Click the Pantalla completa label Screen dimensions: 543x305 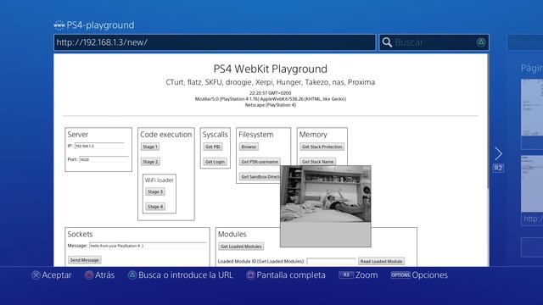[291, 275]
